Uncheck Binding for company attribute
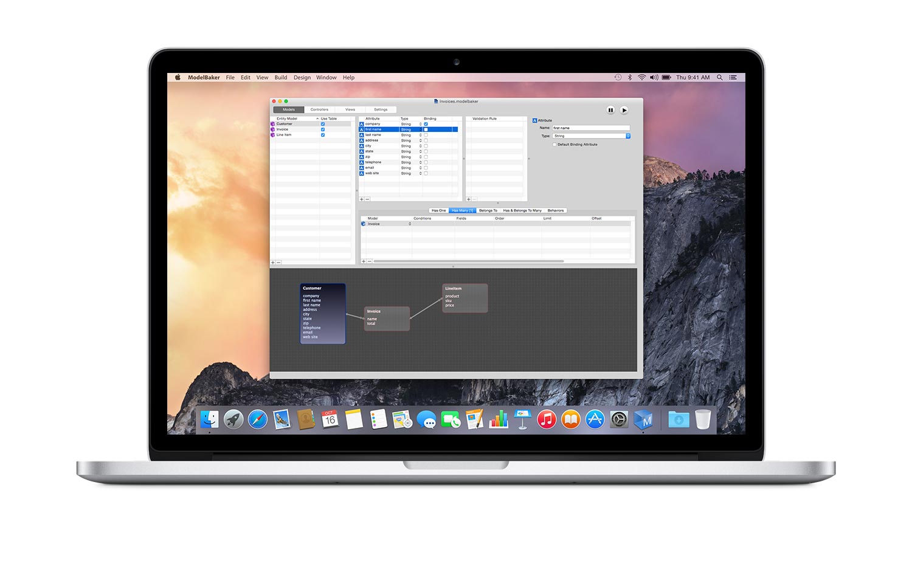This screenshot has height=561, width=912. (426, 124)
